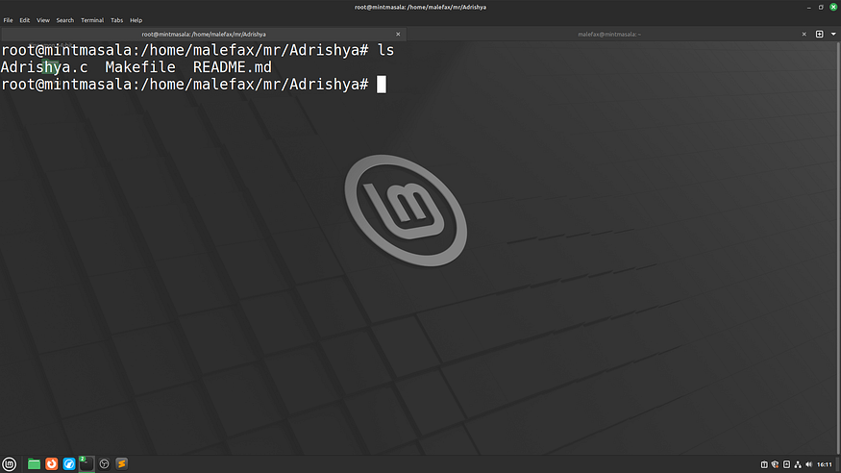Screen dimensions: 841x473
Task: Open the blue browser icon in taskbar
Action: pos(69,464)
